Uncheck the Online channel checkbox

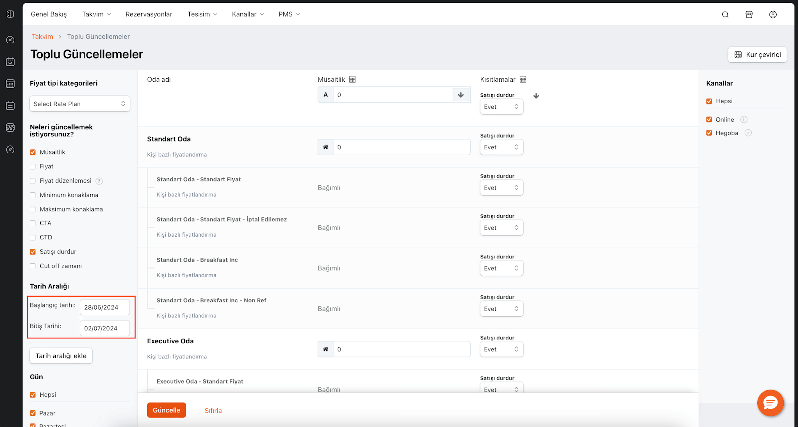(x=709, y=120)
